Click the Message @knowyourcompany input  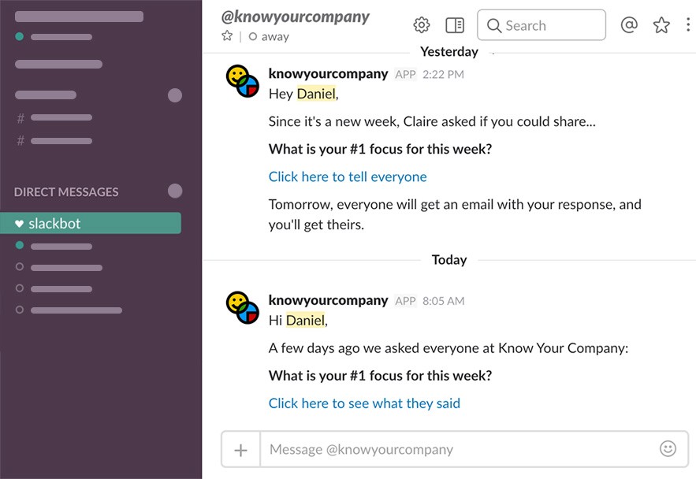tap(460, 449)
